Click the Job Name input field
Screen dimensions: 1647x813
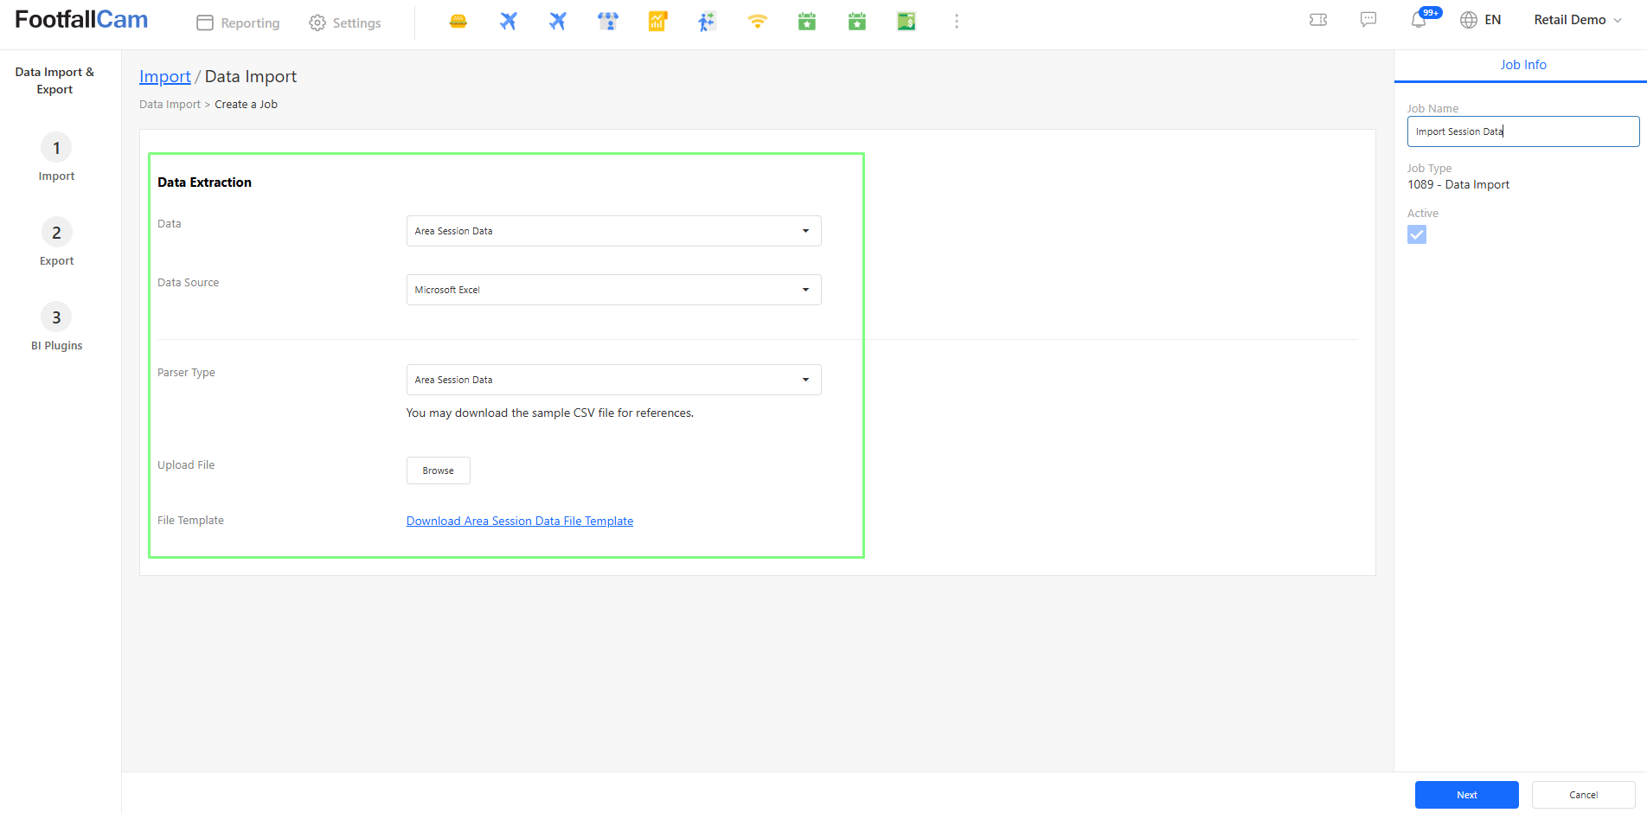point(1522,131)
